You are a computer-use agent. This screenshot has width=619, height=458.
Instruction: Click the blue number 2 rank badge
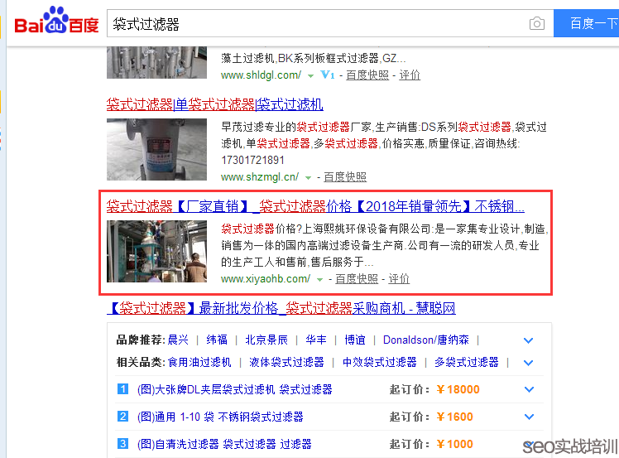click(x=122, y=417)
